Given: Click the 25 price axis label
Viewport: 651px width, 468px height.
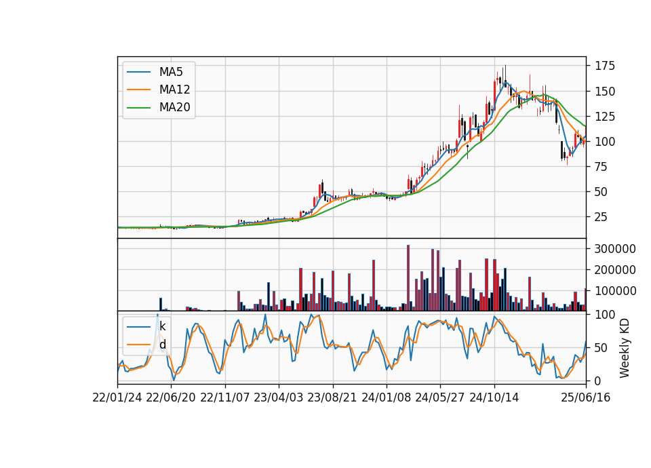Looking at the screenshot, I should pyautogui.click(x=601, y=217).
